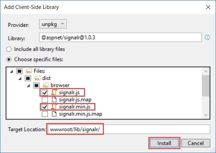Click the dist folder icon

(x=37, y=78)
